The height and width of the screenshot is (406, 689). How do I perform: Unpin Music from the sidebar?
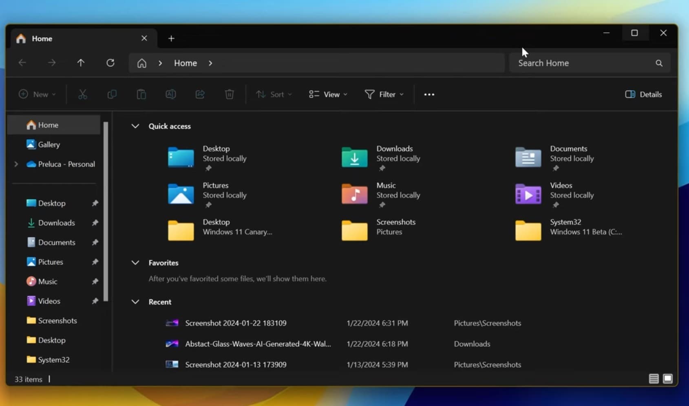click(95, 281)
